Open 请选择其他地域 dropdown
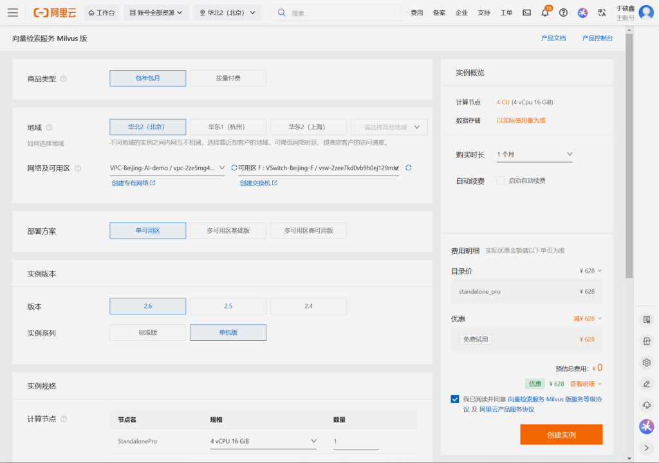The height and width of the screenshot is (463, 659). 389,127
